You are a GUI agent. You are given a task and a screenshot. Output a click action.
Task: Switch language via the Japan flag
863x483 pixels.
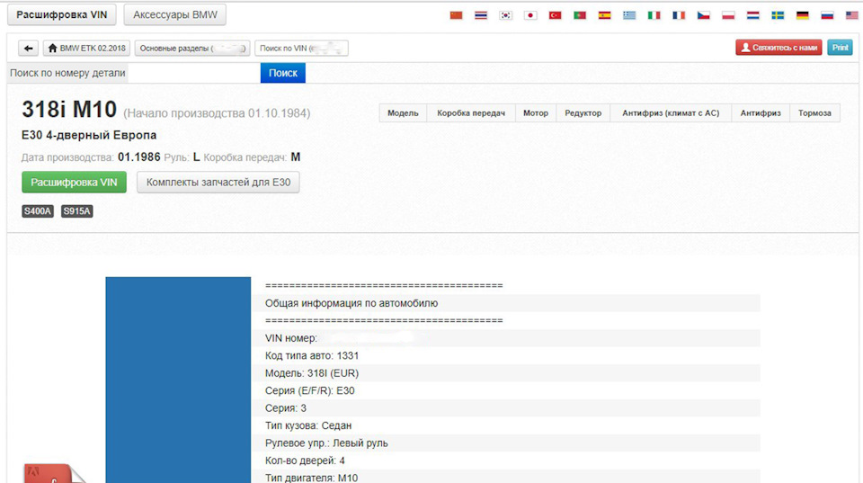[x=530, y=15]
